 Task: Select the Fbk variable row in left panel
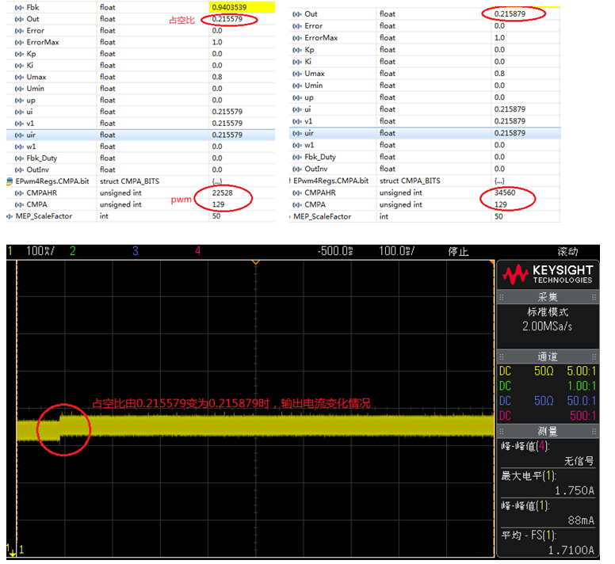click(x=140, y=7)
